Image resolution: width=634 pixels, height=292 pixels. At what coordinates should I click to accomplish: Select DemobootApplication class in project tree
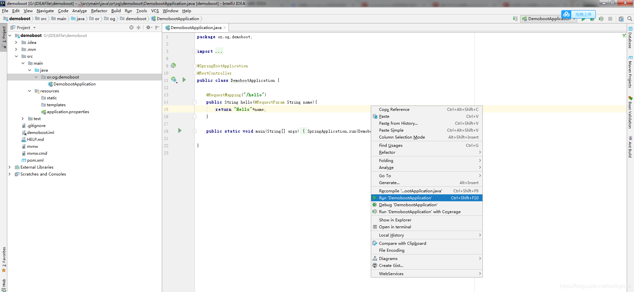(x=72, y=84)
